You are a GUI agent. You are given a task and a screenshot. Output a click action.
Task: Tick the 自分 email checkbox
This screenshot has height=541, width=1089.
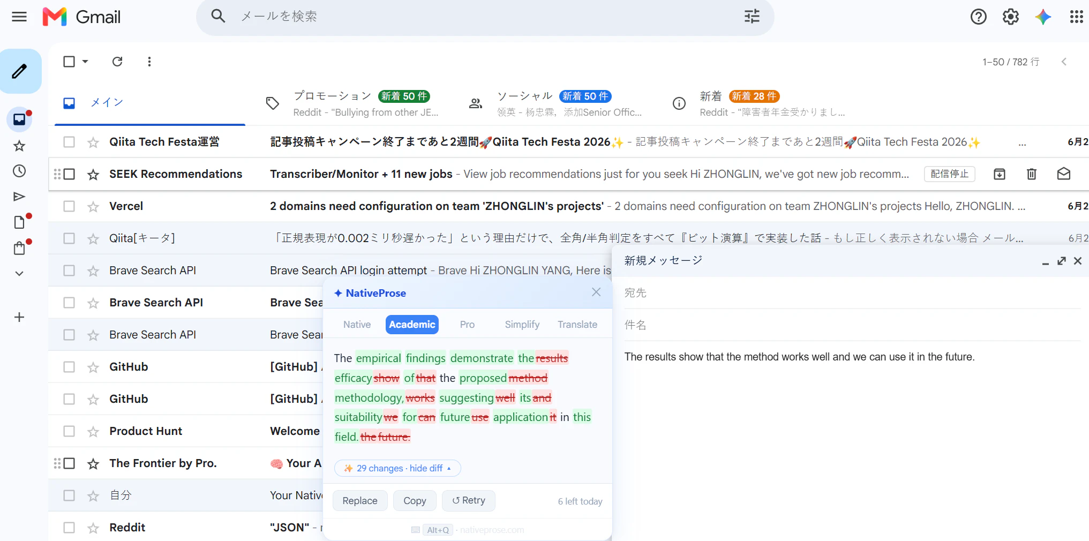69,495
